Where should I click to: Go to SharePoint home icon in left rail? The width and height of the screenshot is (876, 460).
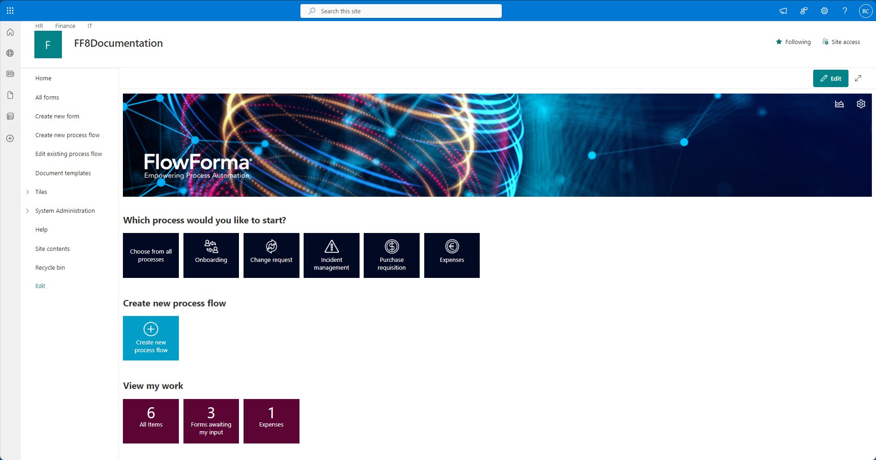coord(10,32)
